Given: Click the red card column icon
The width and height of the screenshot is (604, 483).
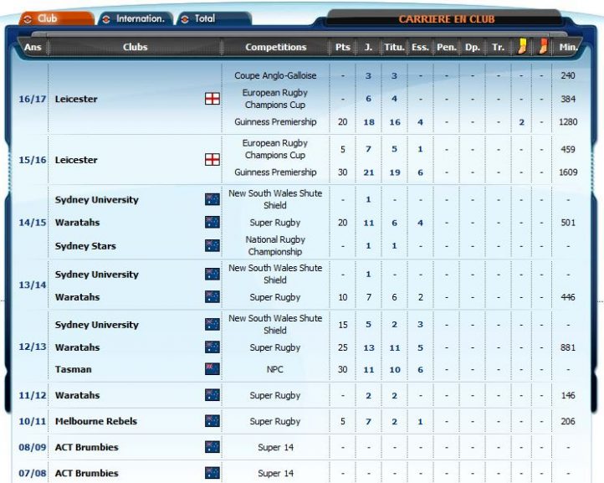Looking at the screenshot, I should [542, 47].
